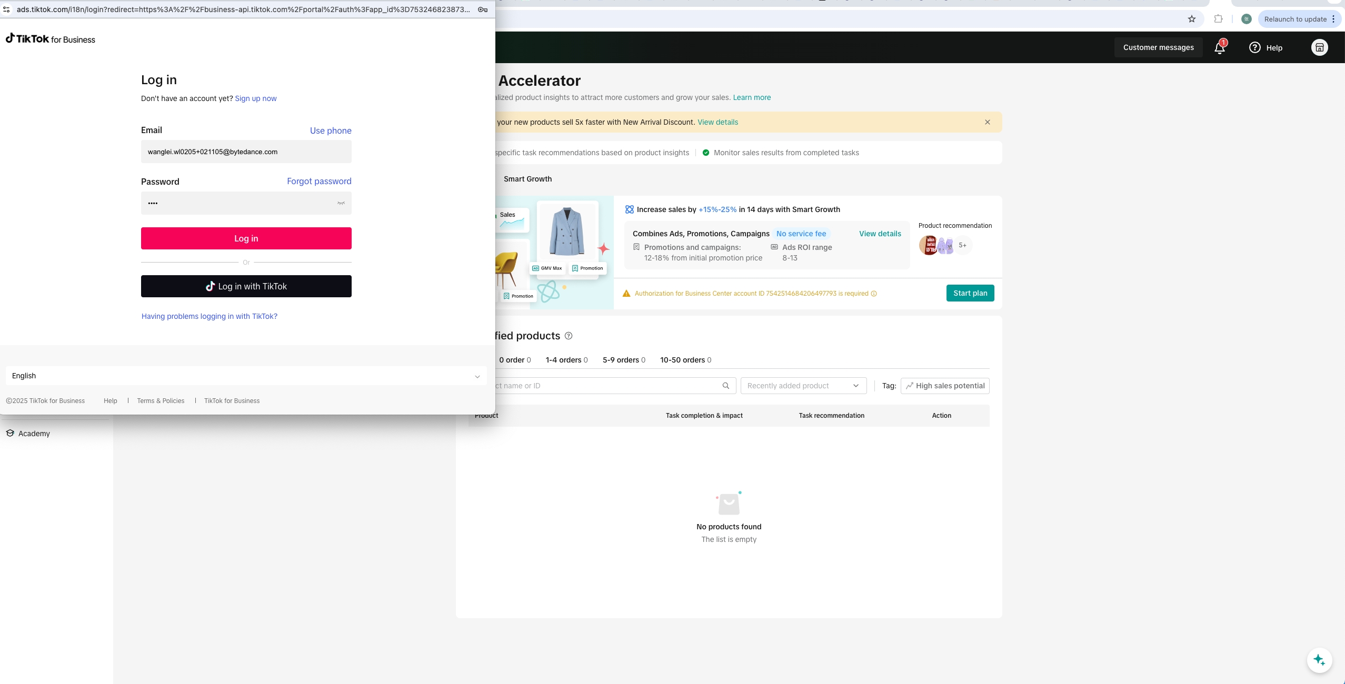Click the shop profile icon

(x=1319, y=47)
